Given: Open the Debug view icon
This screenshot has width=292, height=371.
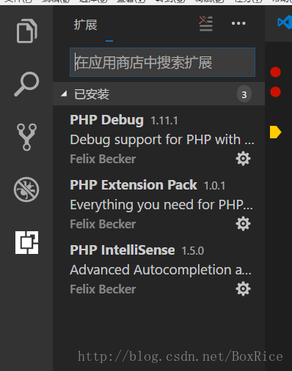Looking at the screenshot, I should (26, 190).
